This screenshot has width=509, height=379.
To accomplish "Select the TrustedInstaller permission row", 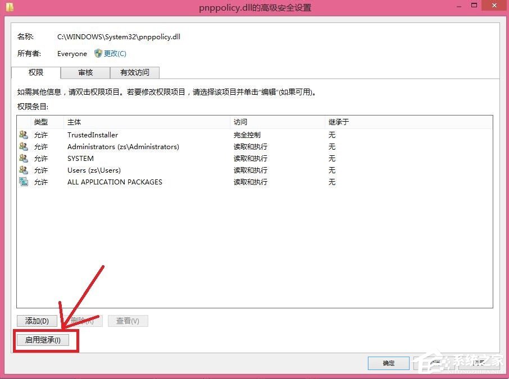I will pos(92,135).
